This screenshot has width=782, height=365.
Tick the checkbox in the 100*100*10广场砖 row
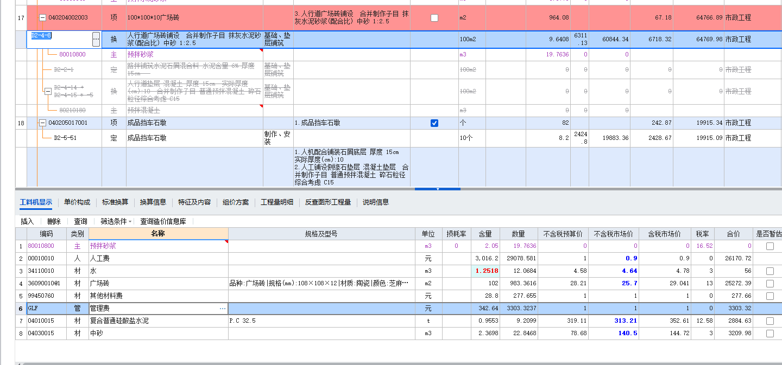point(434,18)
